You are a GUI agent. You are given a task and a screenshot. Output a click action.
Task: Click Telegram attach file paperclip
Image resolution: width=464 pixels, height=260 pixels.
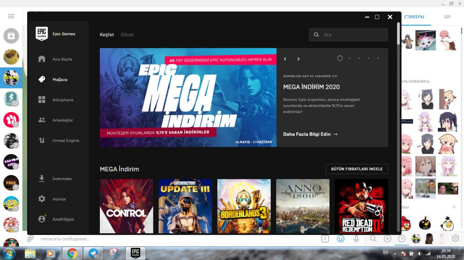point(30,239)
